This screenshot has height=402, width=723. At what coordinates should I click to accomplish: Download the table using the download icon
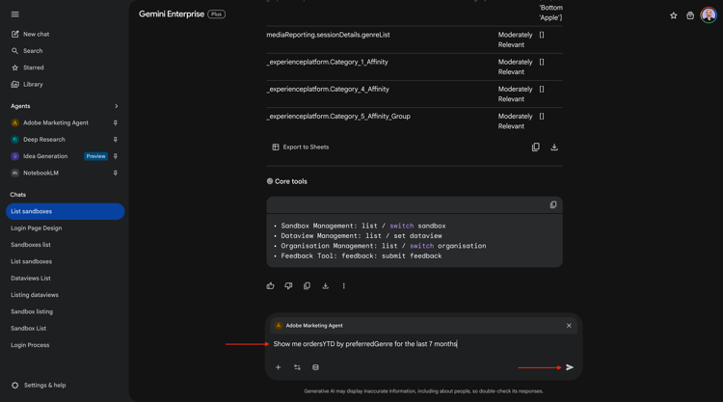point(554,147)
